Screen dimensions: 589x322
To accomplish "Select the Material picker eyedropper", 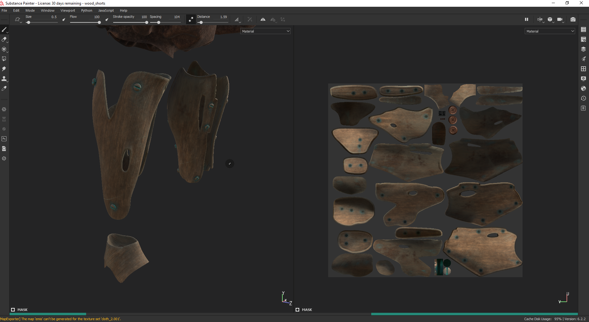I will coord(4,88).
